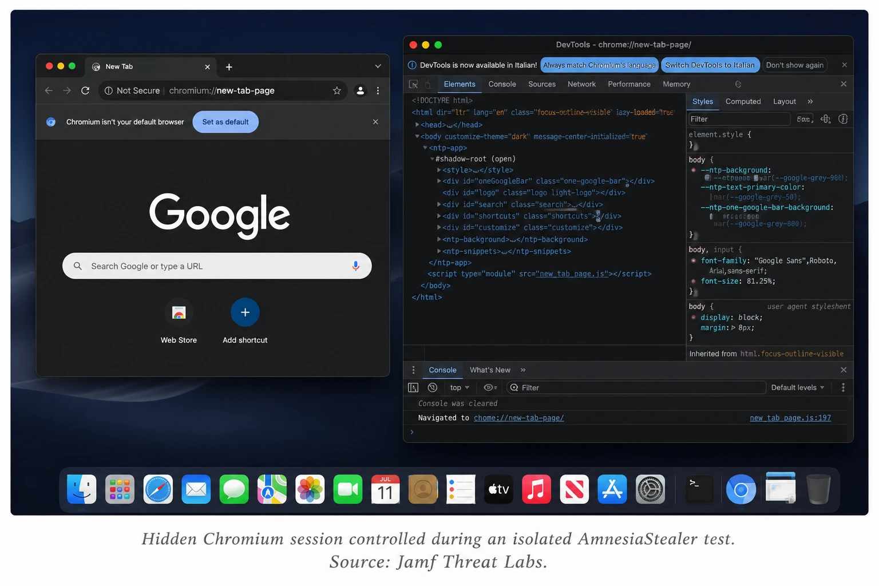Open the Chromium profile avatar icon
879x586 pixels.
pyautogui.click(x=360, y=90)
